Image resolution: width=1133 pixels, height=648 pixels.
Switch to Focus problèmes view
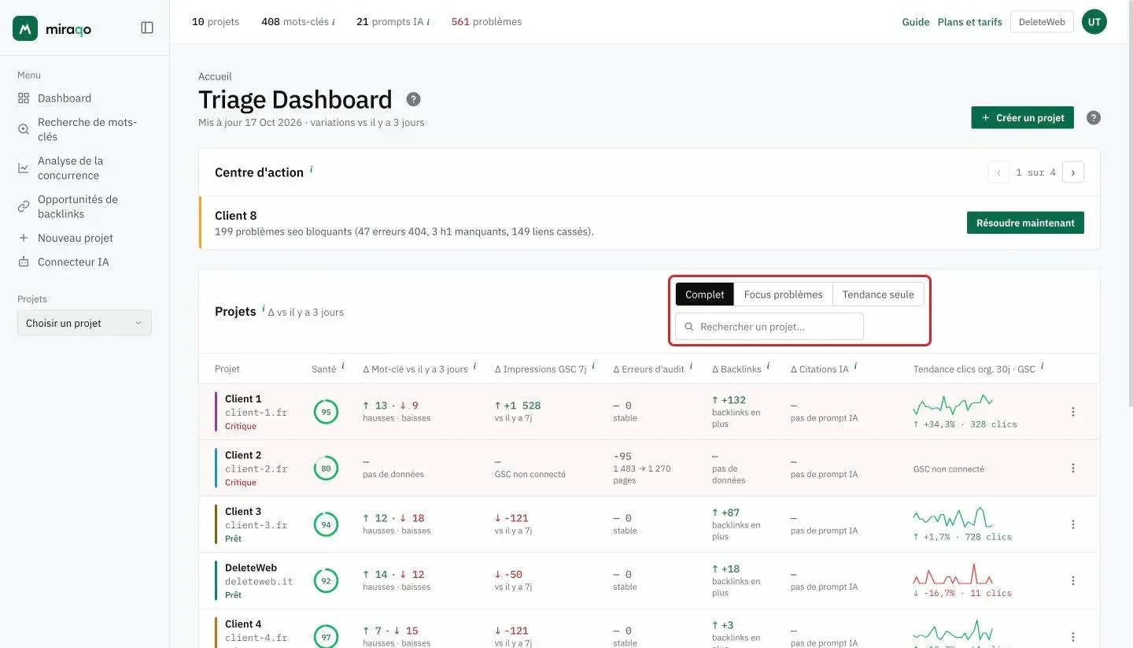click(x=783, y=294)
